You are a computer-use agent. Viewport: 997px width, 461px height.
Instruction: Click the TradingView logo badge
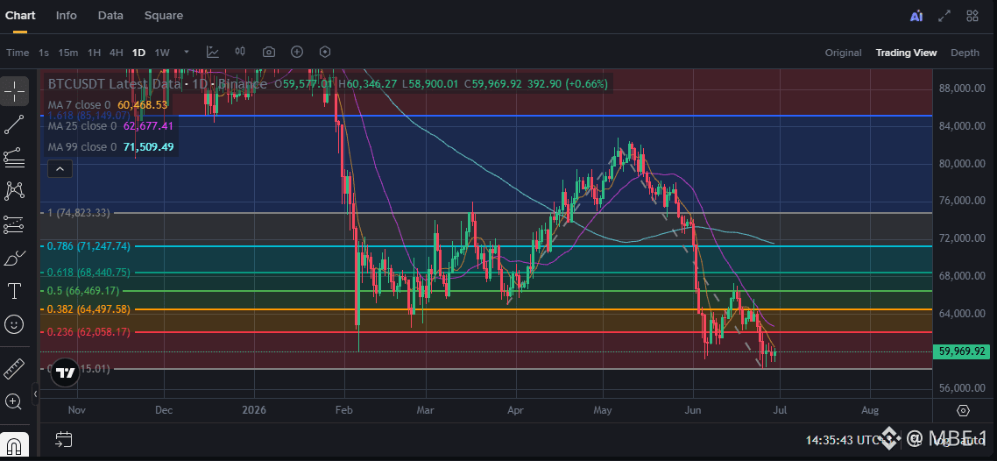pos(65,372)
